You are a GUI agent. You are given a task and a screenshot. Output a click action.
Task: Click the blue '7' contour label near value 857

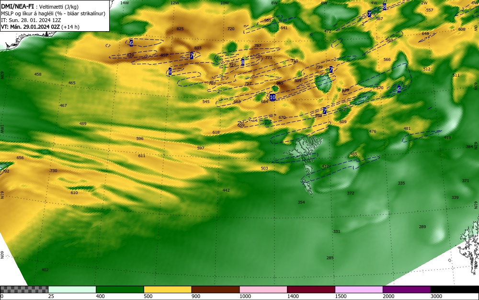[x=192, y=56]
